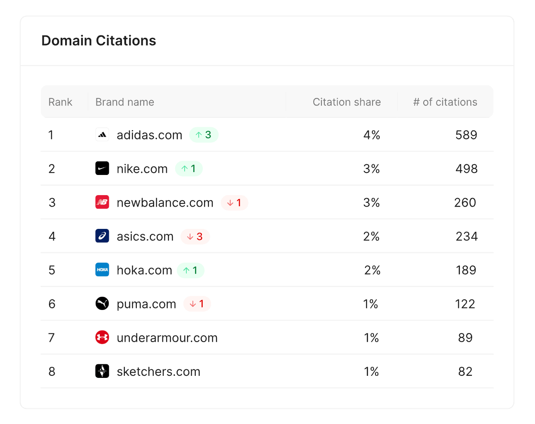Click hoka.com green up 1 badge

190,270
